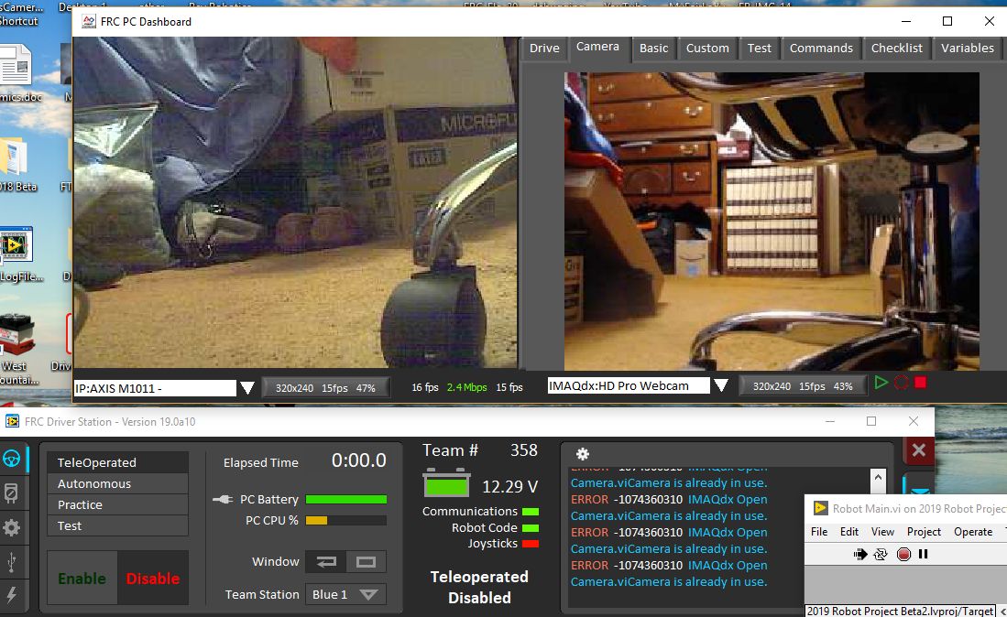Image resolution: width=1007 pixels, height=617 pixels.
Task: Click the Run arrow in Robot Main.vi
Action: pyautogui.click(x=860, y=554)
